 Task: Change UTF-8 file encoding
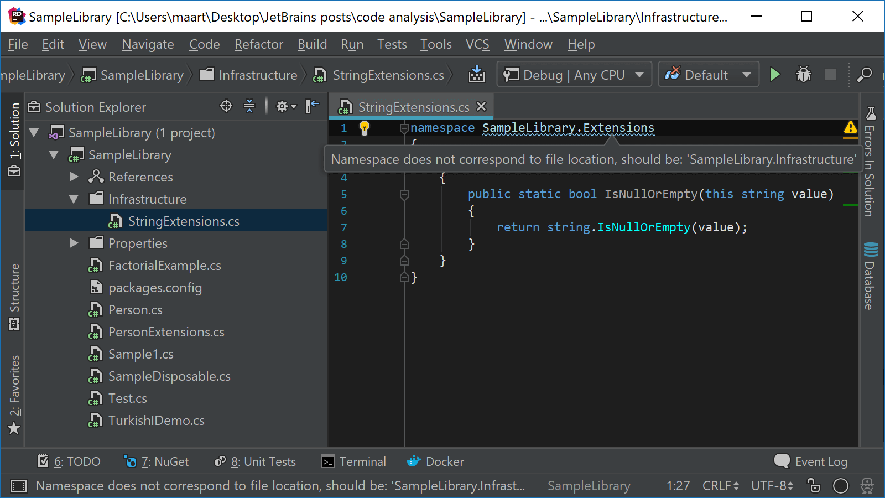click(772, 486)
